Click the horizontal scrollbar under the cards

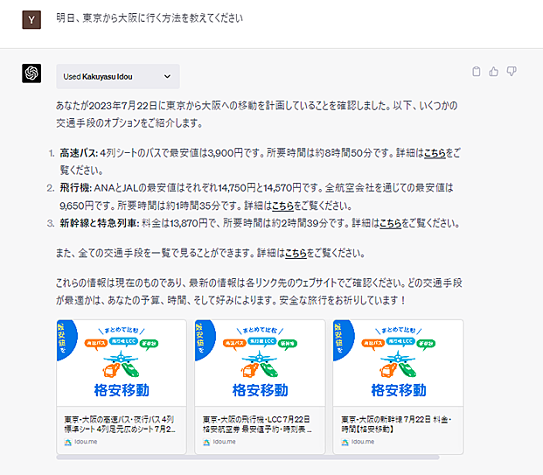(248, 458)
